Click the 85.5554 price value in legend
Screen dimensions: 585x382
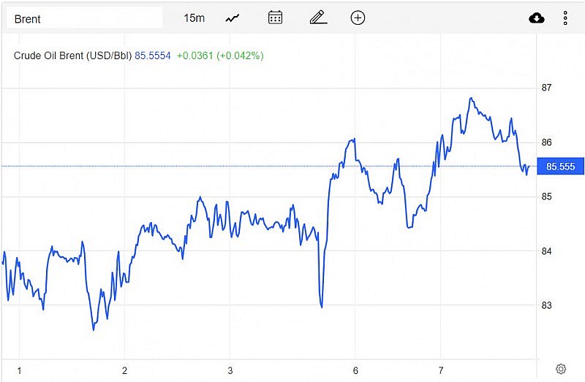[x=153, y=56]
